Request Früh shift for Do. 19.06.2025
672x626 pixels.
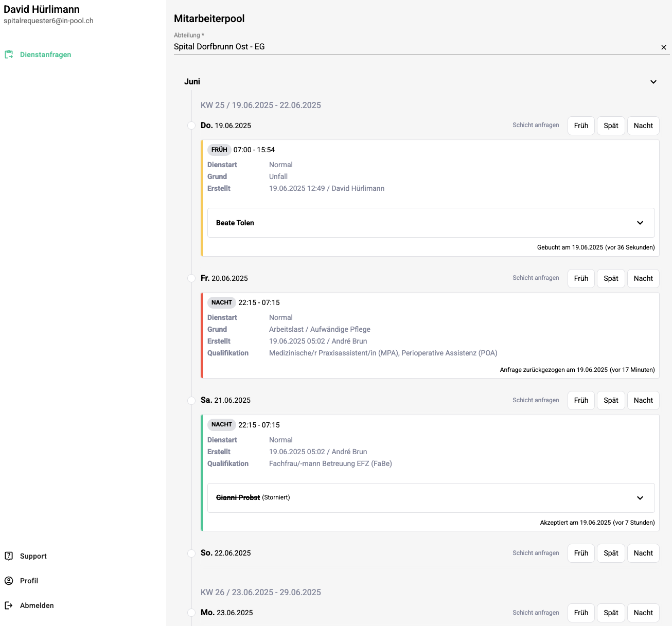click(x=581, y=126)
